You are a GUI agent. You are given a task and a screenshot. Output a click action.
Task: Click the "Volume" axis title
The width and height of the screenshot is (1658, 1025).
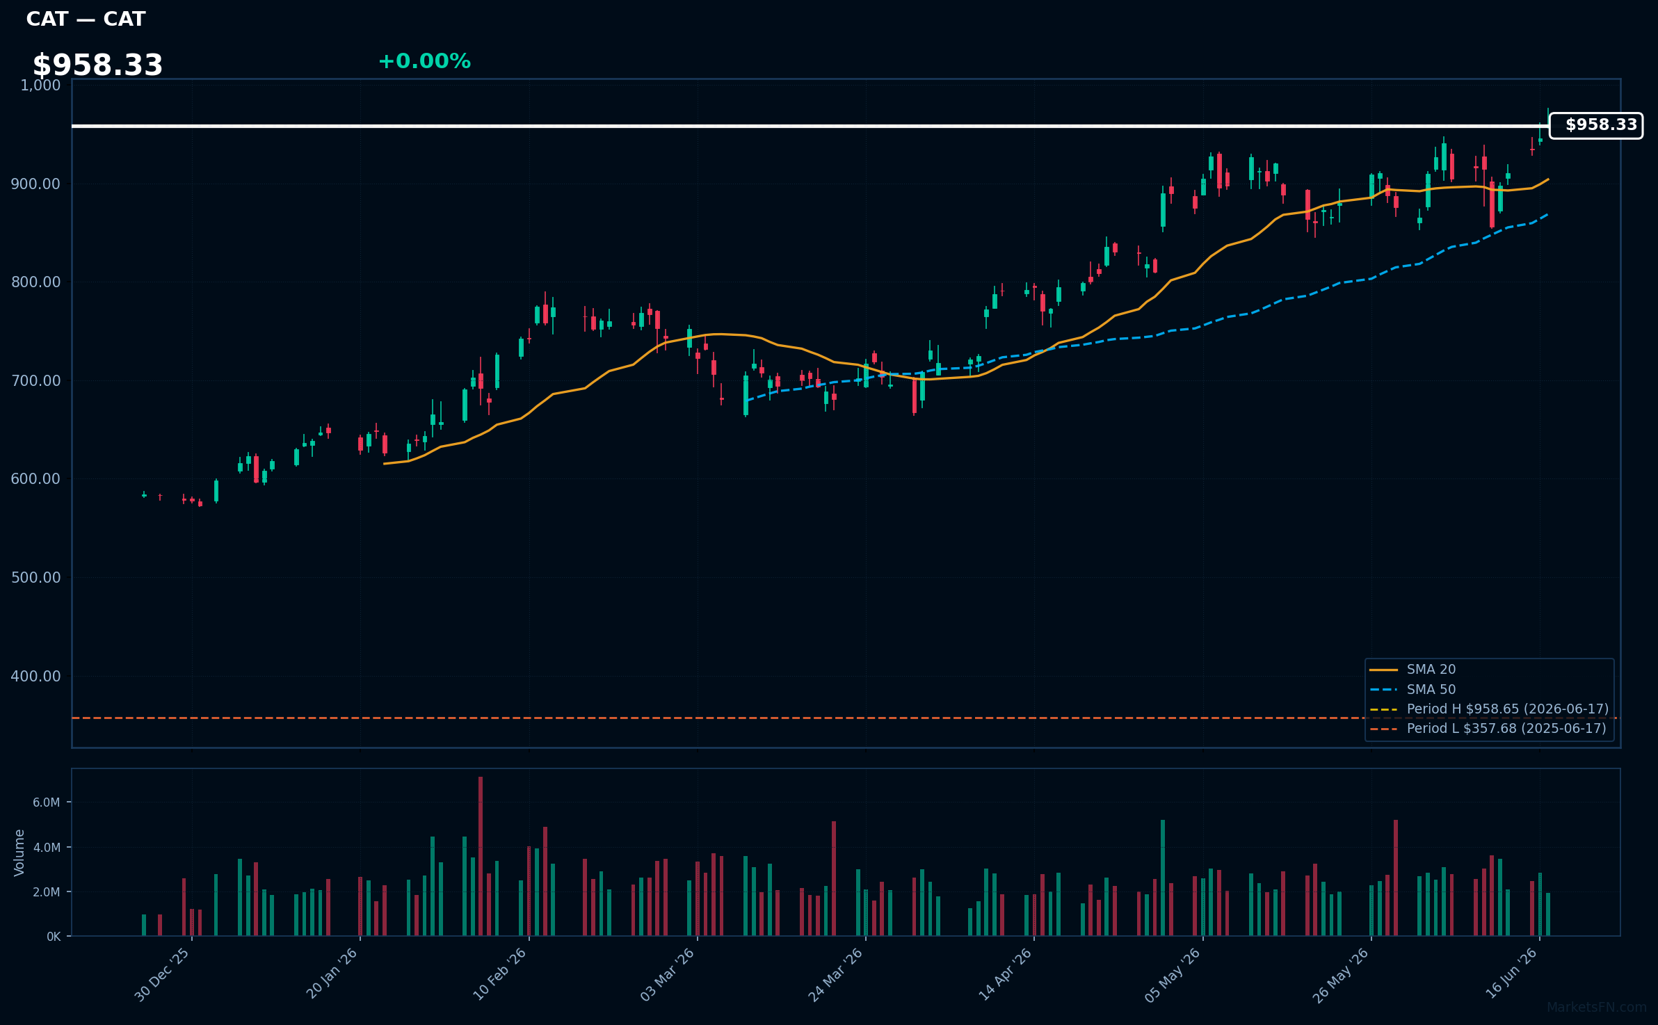[x=19, y=853]
